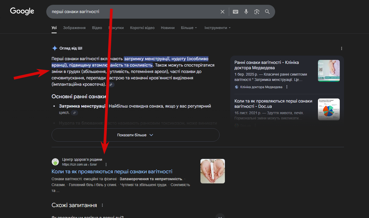
Task: Open 'Коли та як проявляються' Doc.ua card link
Action: [273, 104]
